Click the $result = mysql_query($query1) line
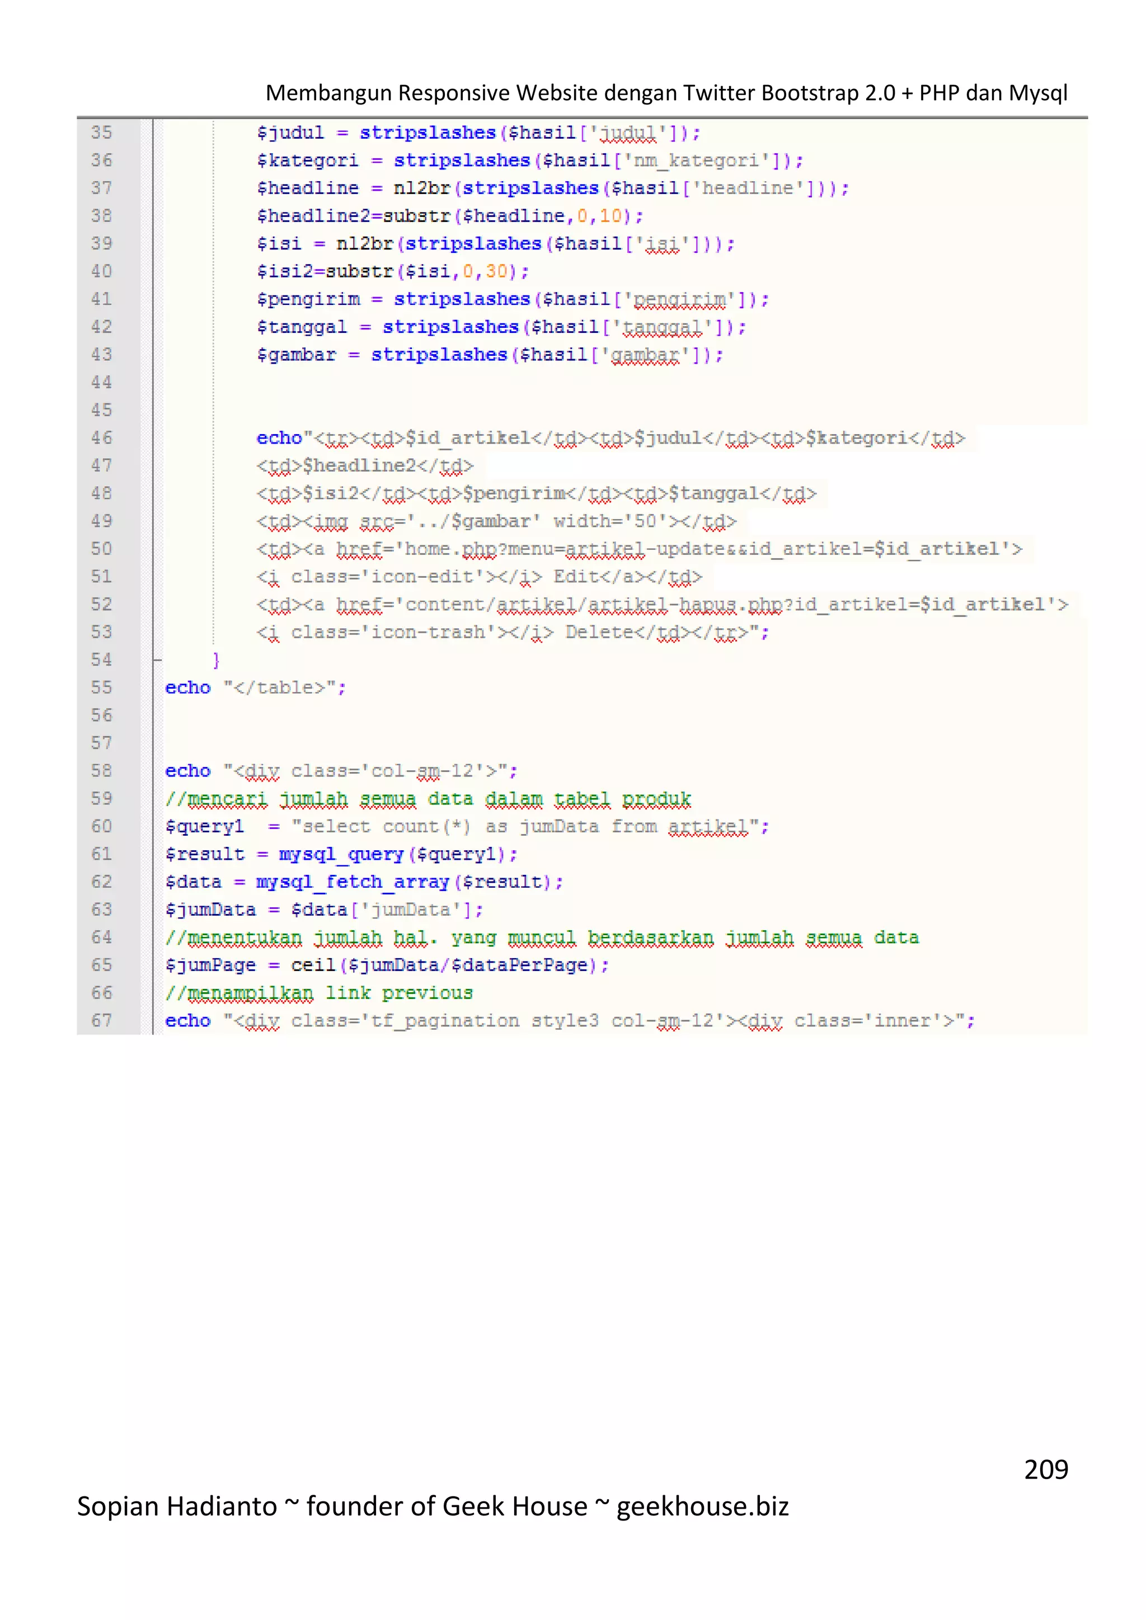 pyautogui.click(x=341, y=855)
